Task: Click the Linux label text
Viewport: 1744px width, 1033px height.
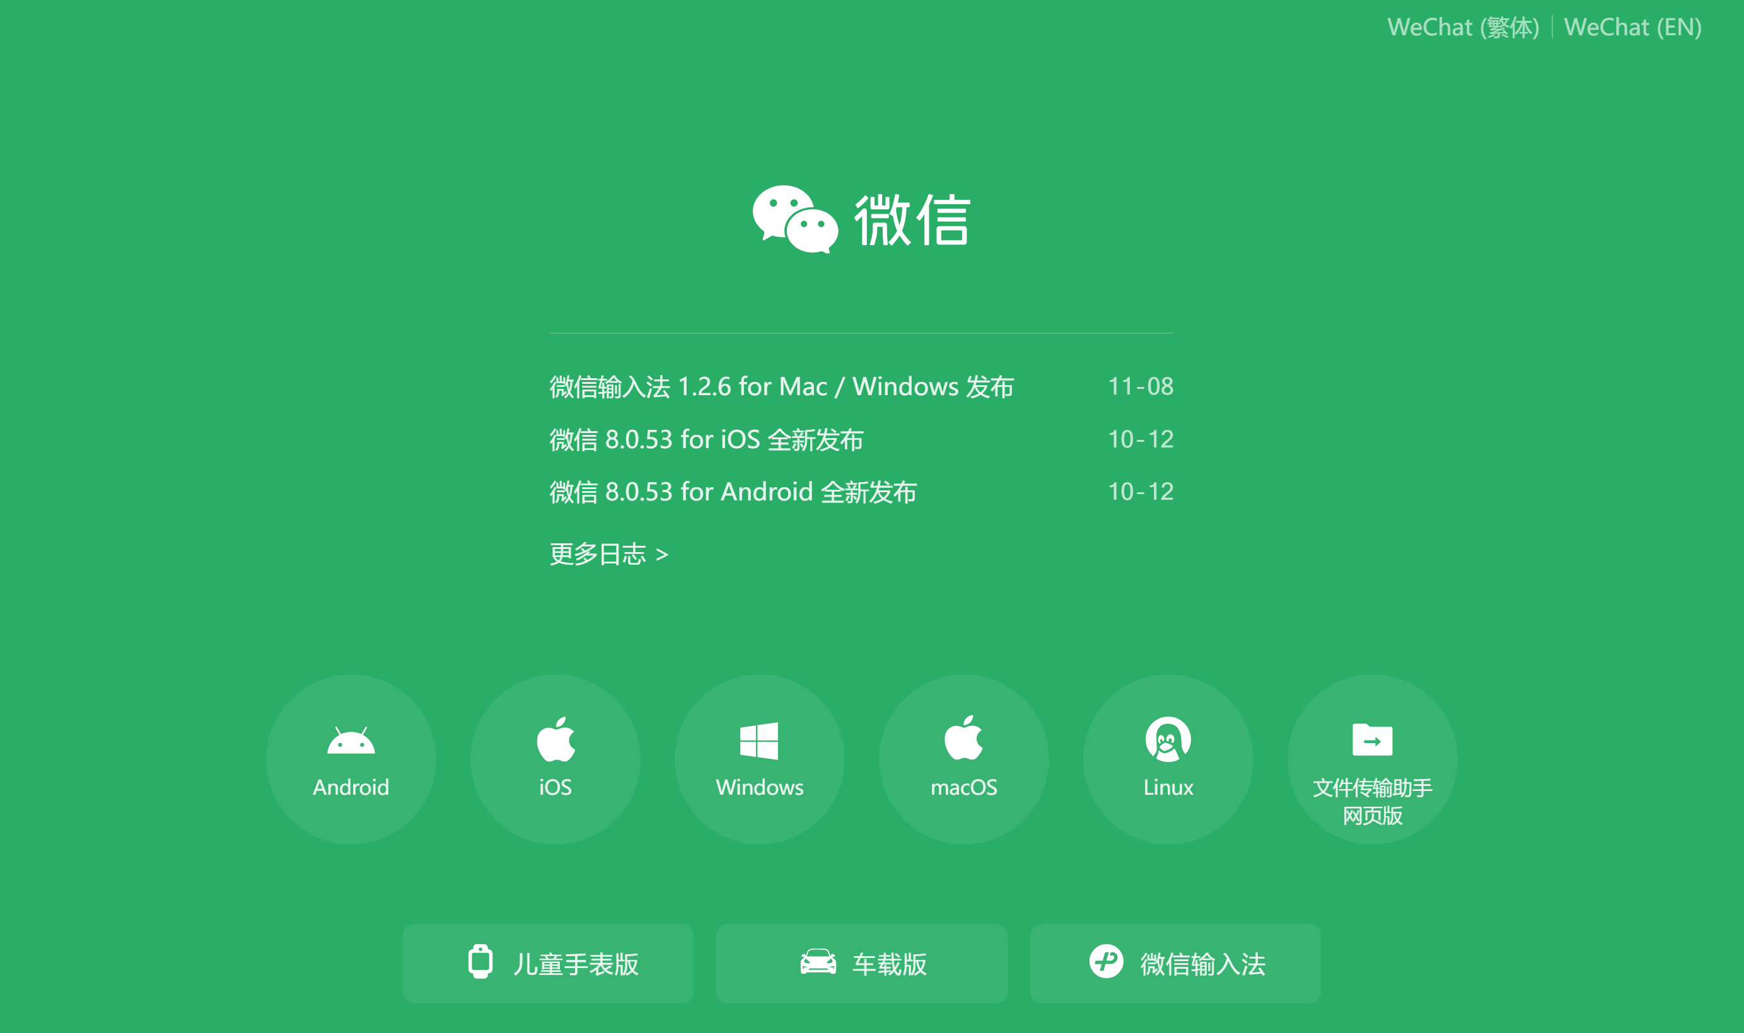Action: [1168, 787]
